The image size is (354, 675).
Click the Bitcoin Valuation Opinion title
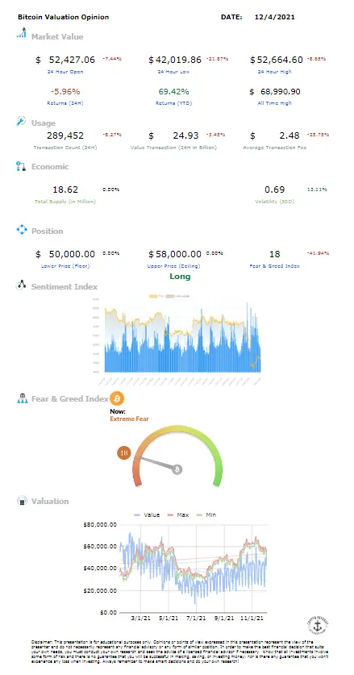pos(64,17)
